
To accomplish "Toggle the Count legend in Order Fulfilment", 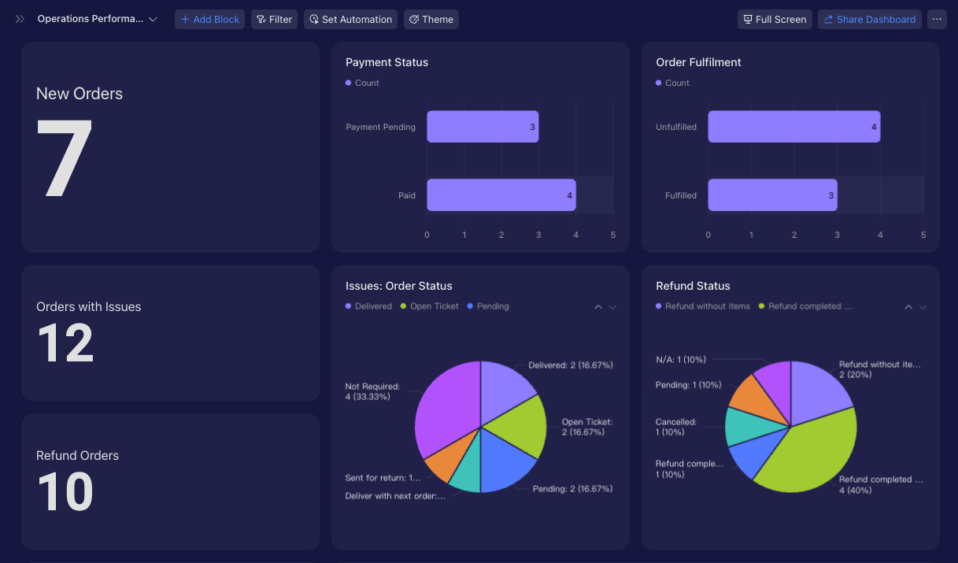I will click(x=672, y=83).
